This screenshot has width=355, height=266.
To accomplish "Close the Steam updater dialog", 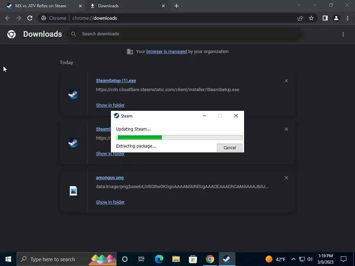I will 236,116.
